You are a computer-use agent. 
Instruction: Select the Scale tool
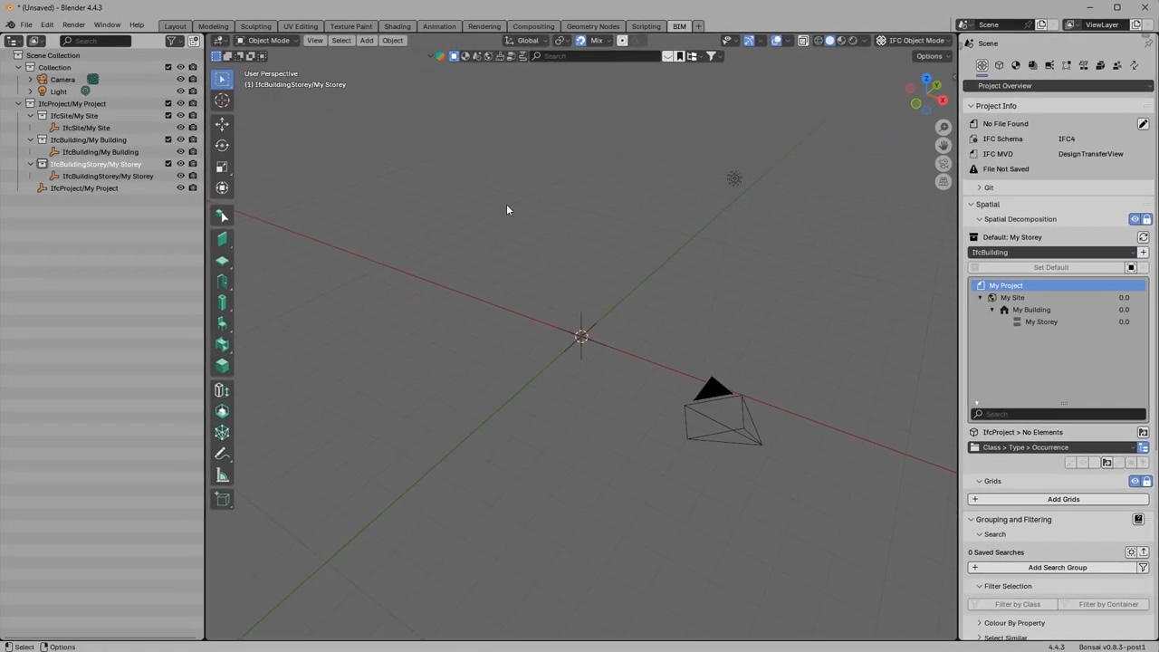click(222, 167)
